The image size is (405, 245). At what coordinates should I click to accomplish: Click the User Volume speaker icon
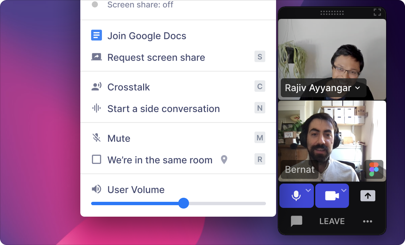click(97, 189)
